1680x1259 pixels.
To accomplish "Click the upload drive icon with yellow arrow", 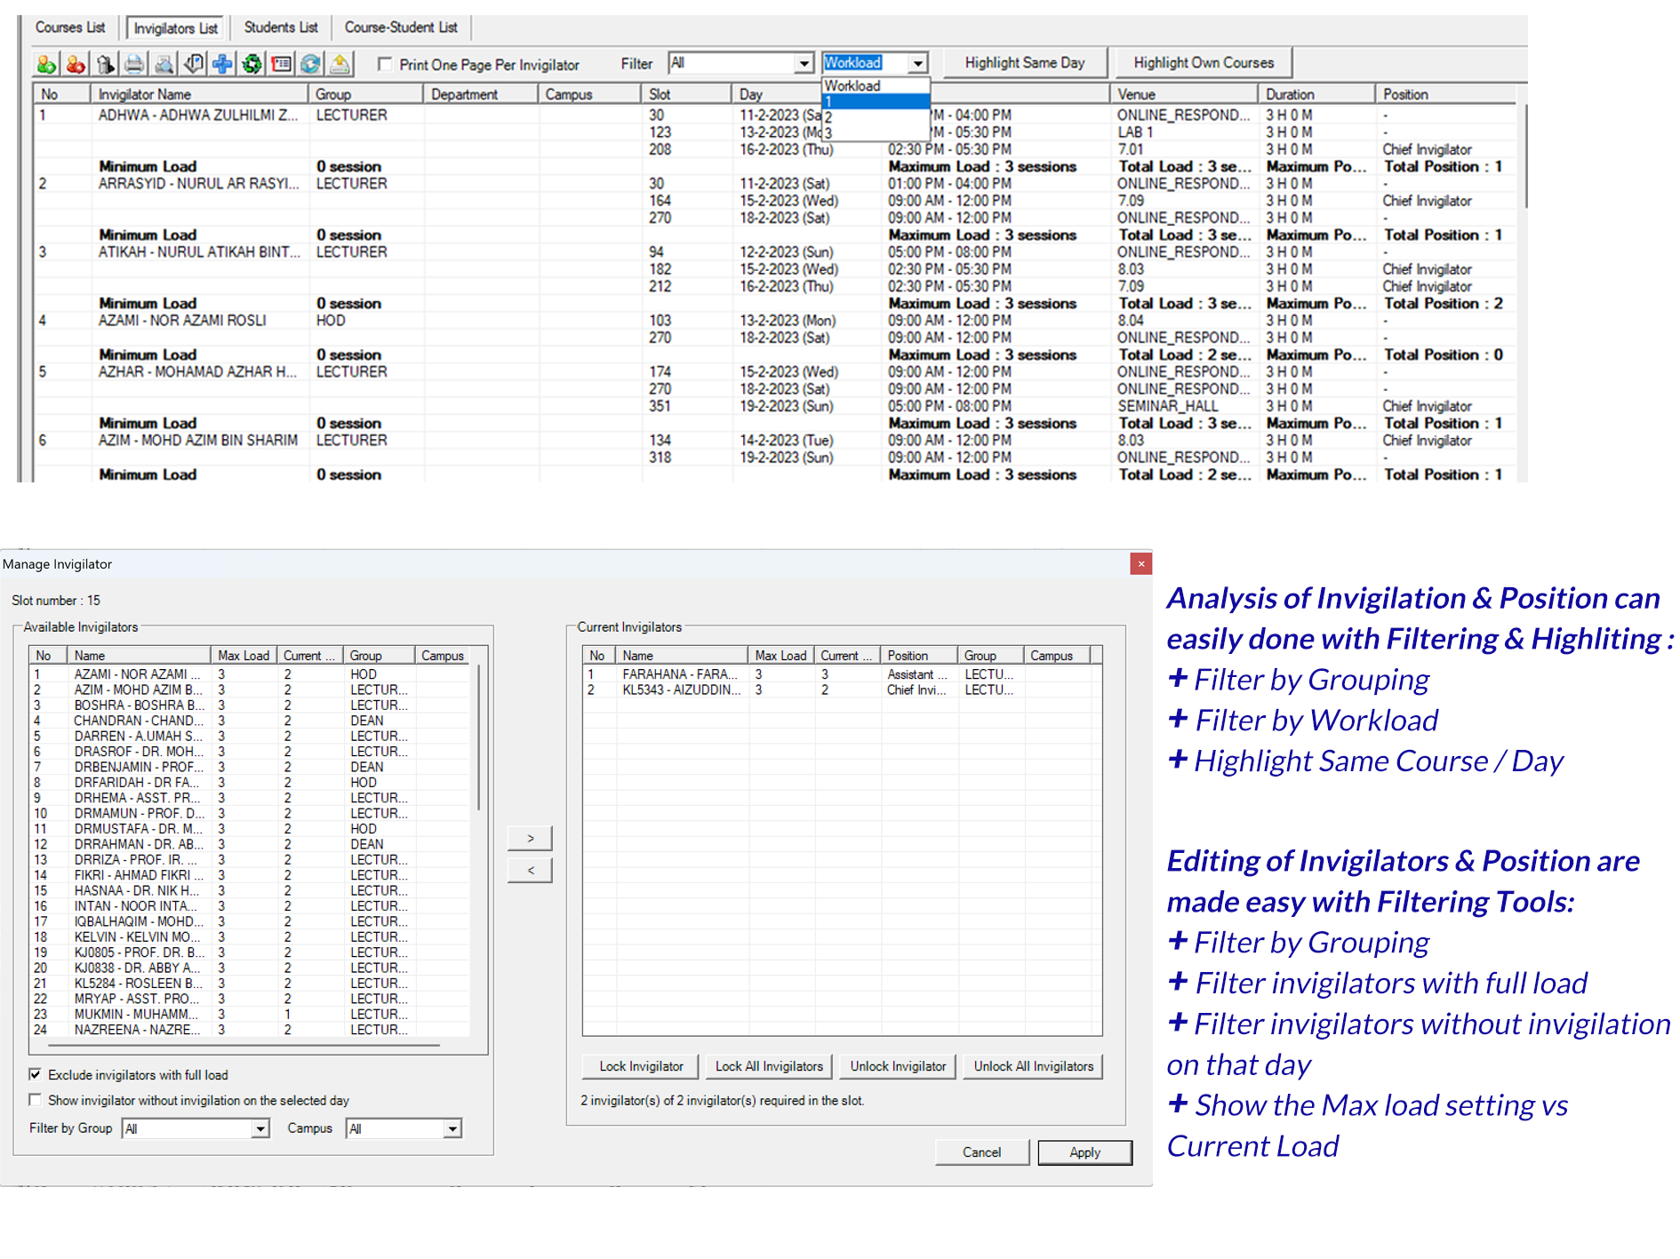I will pos(340,64).
